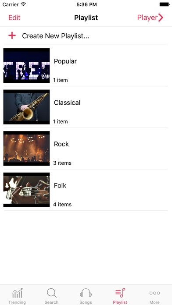Tap the Playlist music note icon

click(x=120, y=293)
